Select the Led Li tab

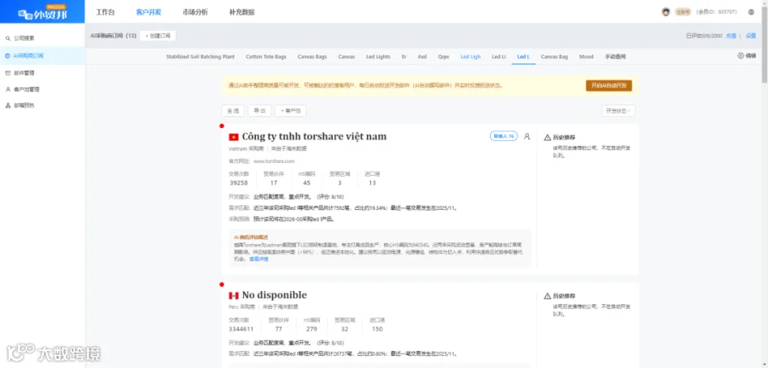[x=499, y=57]
